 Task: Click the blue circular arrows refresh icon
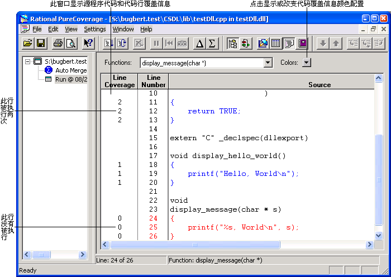(x=122, y=44)
